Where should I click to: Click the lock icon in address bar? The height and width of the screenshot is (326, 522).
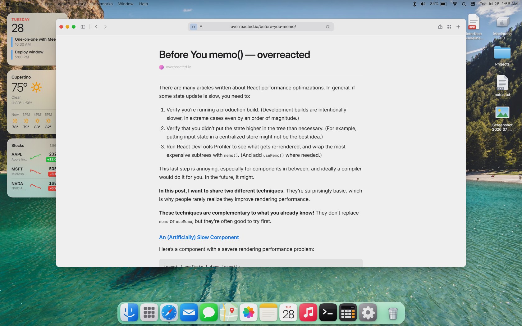(x=201, y=27)
